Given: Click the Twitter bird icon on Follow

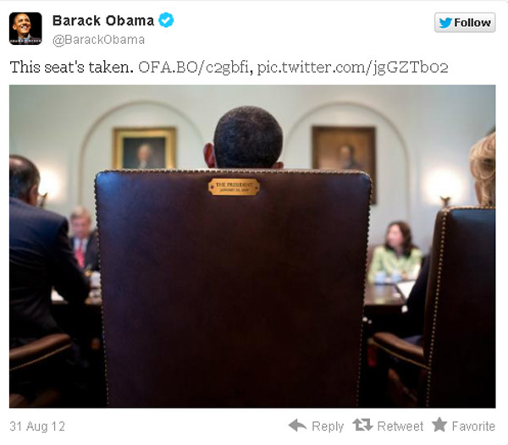Looking at the screenshot, I should click(x=445, y=23).
